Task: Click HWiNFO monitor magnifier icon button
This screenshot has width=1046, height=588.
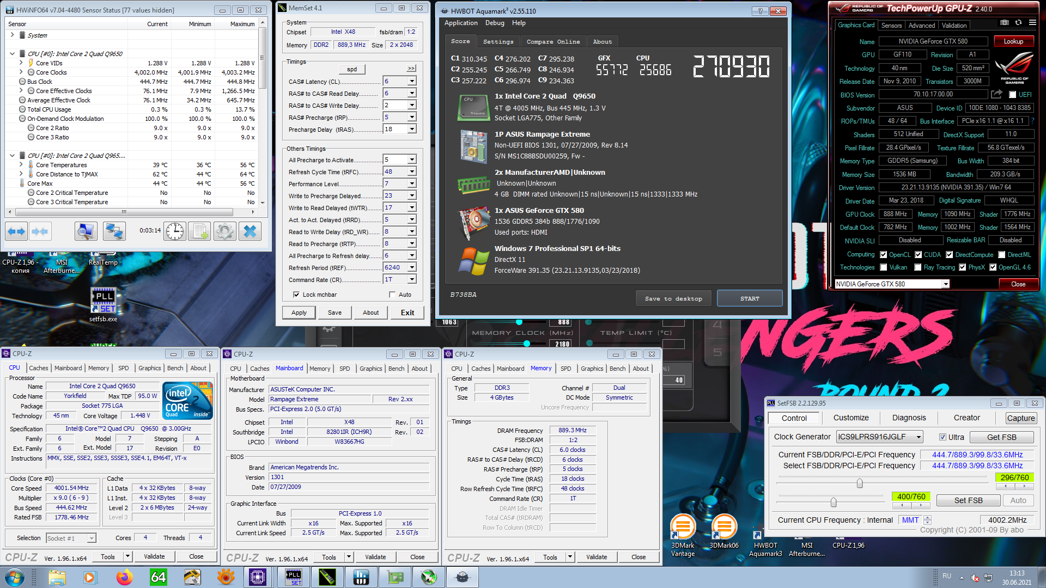Action: [x=86, y=231]
